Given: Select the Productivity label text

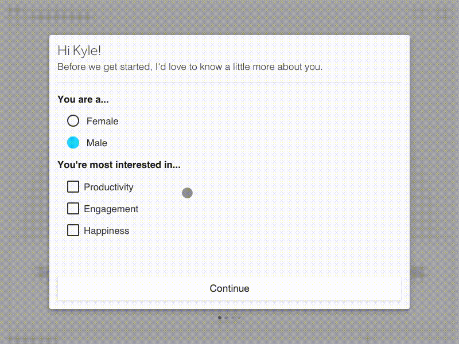Looking at the screenshot, I should click(108, 187).
